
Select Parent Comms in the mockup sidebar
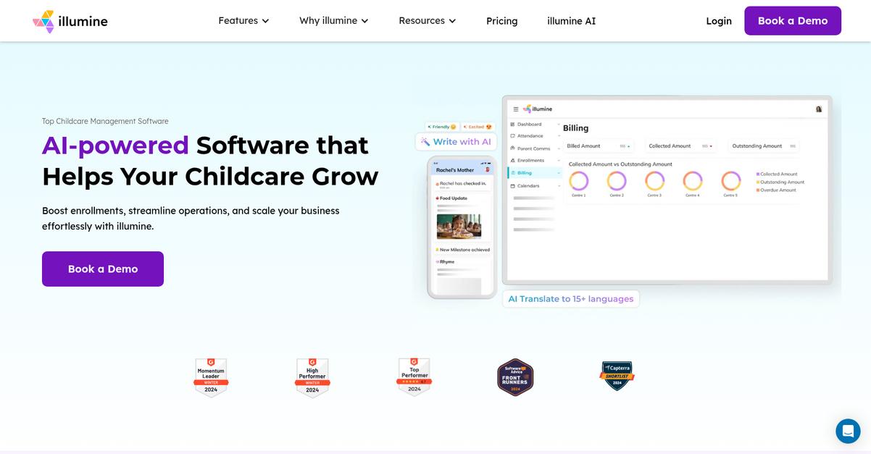coord(535,148)
